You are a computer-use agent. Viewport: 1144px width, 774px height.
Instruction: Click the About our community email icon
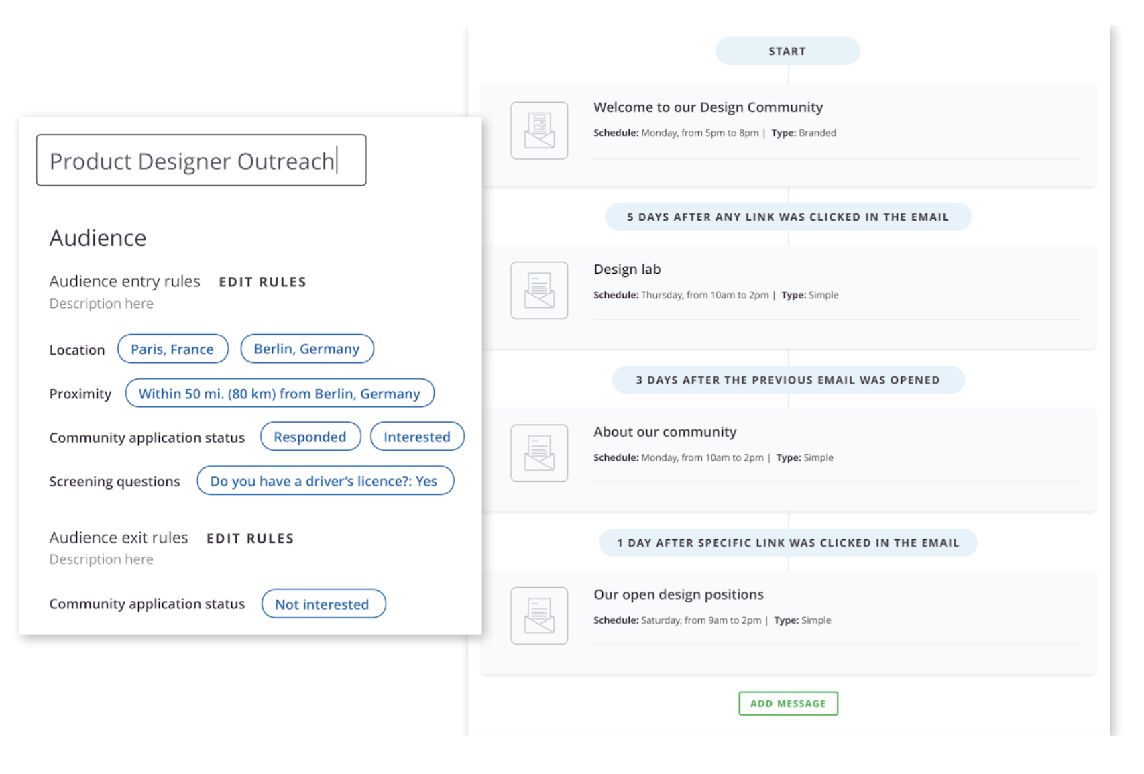539,453
